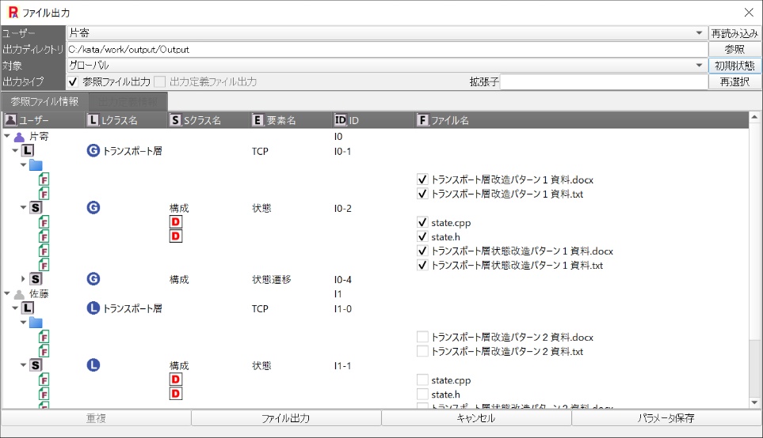Click the キャンセル button
The image size is (763, 438).
click(x=476, y=418)
